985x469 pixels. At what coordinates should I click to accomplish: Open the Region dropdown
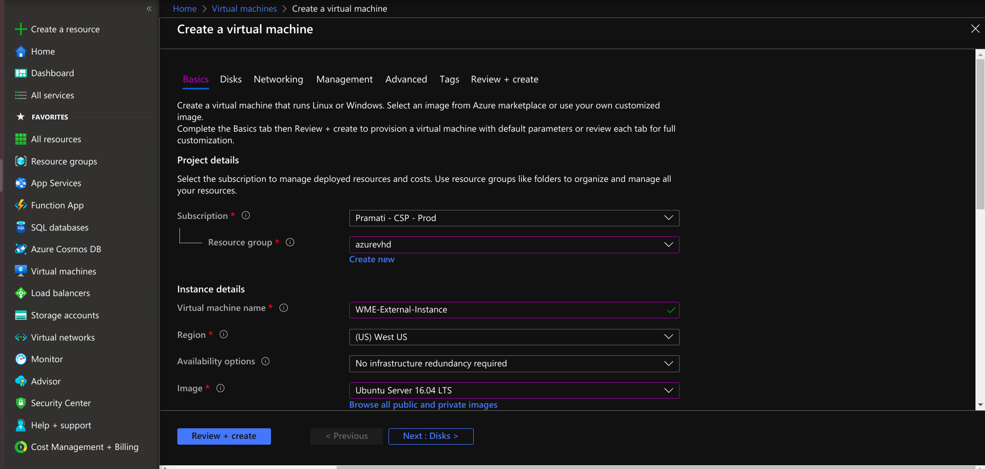click(513, 337)
